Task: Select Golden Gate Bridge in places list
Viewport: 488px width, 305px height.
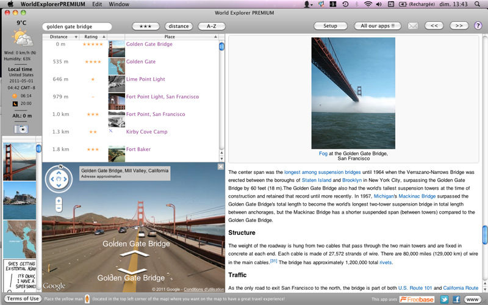Action: [x=149, y=44]
